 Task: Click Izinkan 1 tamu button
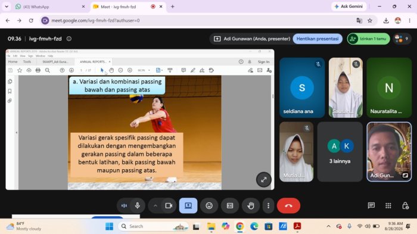[369, 39]
